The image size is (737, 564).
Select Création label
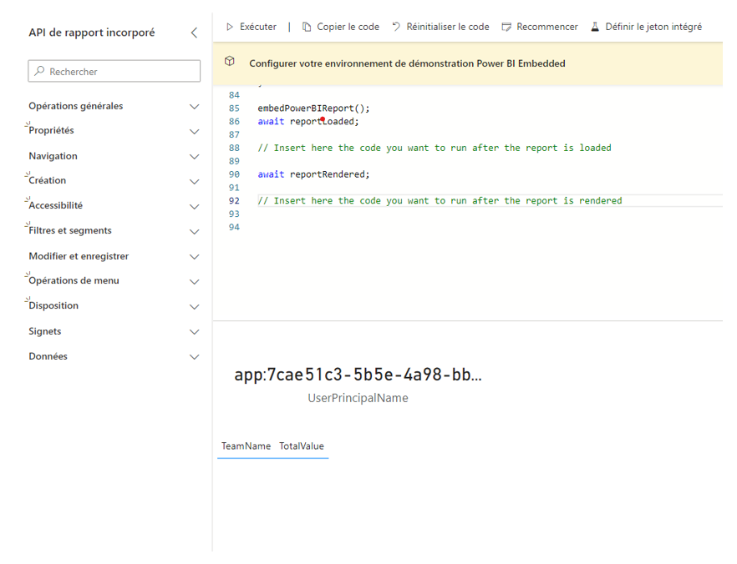click(x=47, y=180)
